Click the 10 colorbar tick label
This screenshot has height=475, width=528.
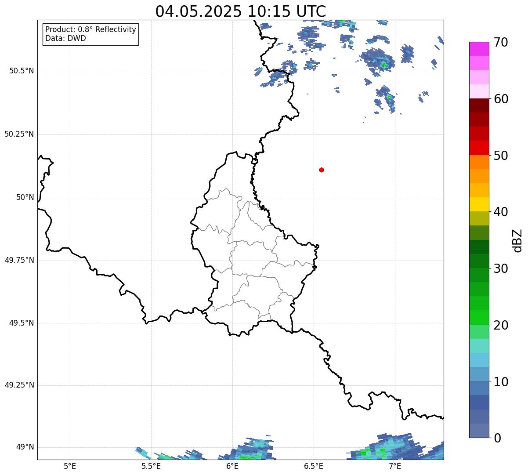(501, 381)
